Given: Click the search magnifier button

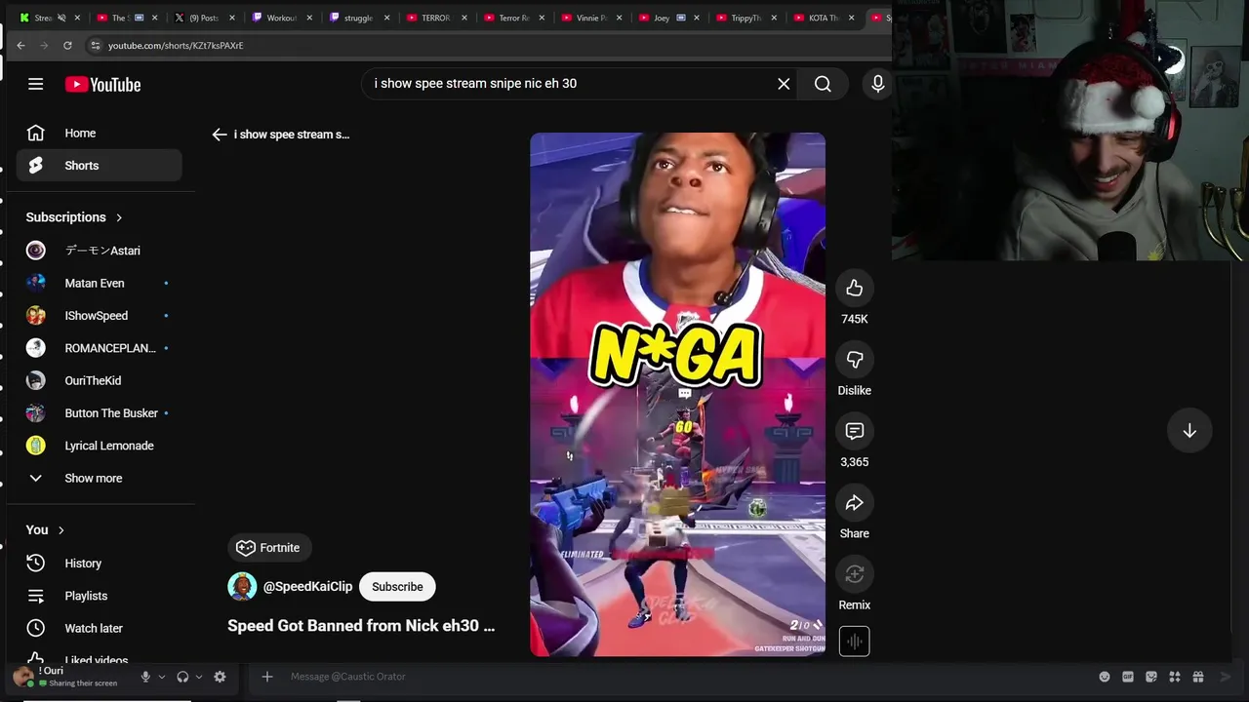Looking at the screenshot, I should click(x=823, y=84).
